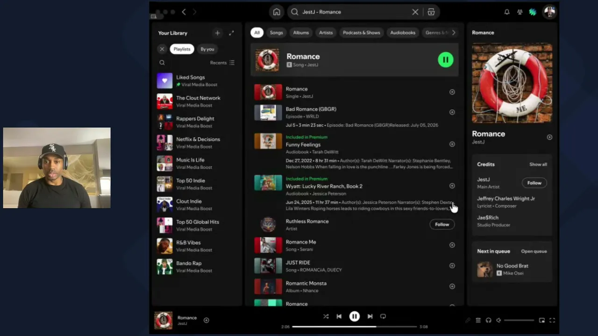The height and width of the screenshot is (336, 598).
Task: Switch to the Songs filter tab
Action: tap(276, 33)
